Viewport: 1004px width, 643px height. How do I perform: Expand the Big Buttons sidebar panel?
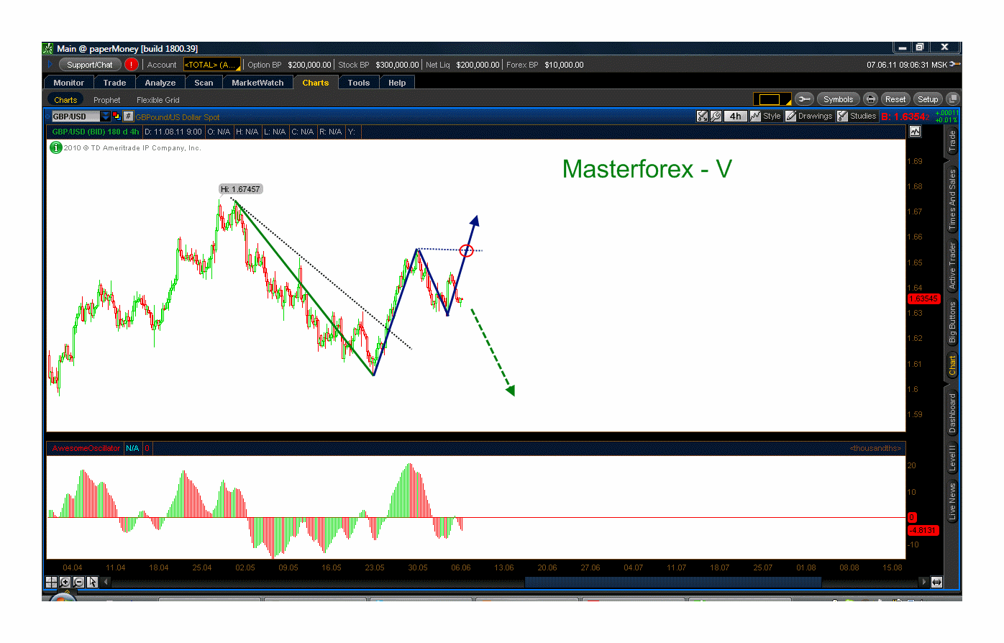point(952,322)
